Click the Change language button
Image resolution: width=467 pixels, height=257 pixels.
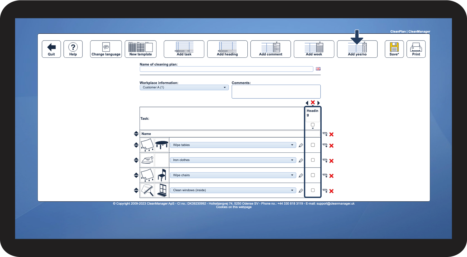pyautogui.click(x=106, y=49)
